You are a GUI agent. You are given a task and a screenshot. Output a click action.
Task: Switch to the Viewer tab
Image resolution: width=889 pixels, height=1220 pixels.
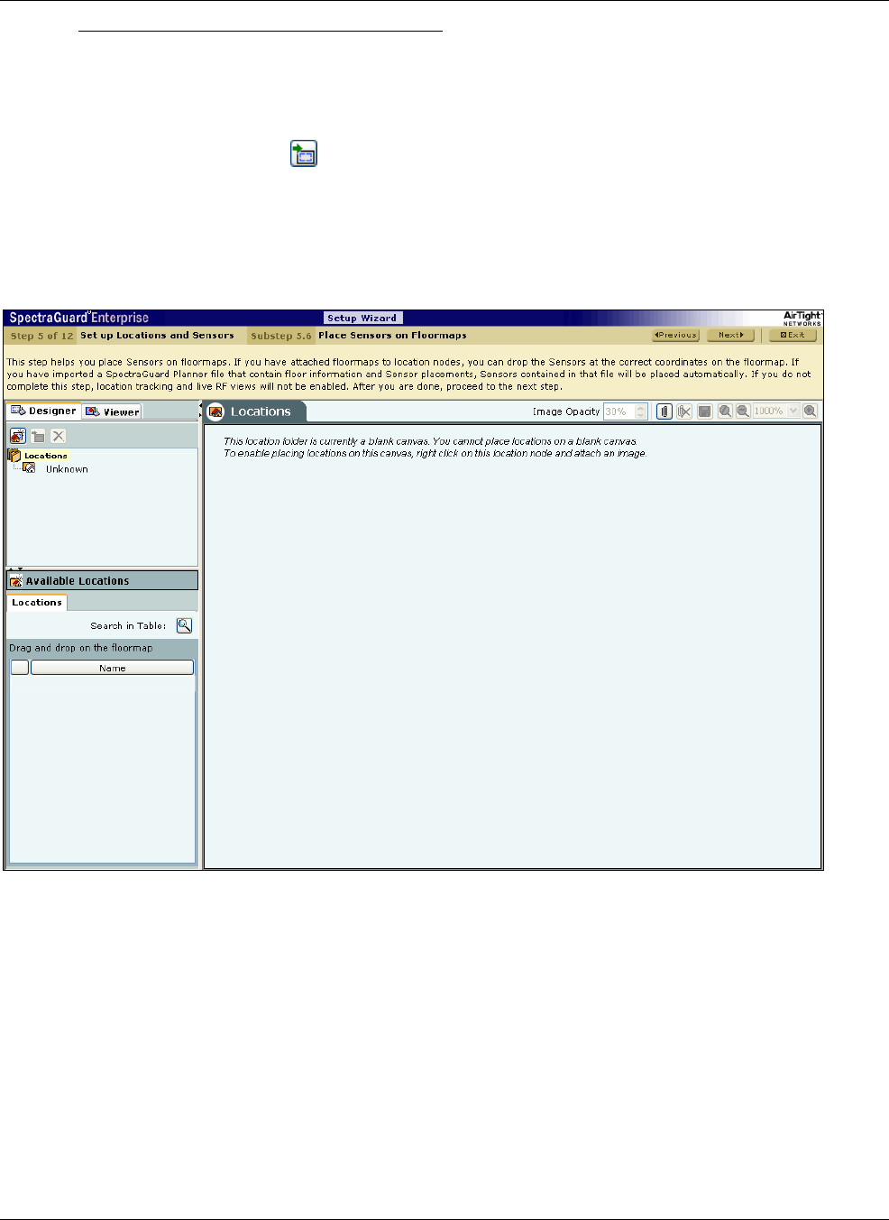click(112, 411)
